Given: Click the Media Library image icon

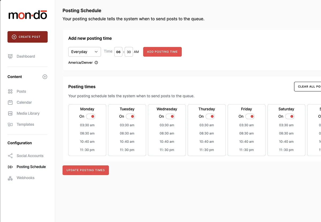Looking at the screenshot, I should (x=10, y=113).
